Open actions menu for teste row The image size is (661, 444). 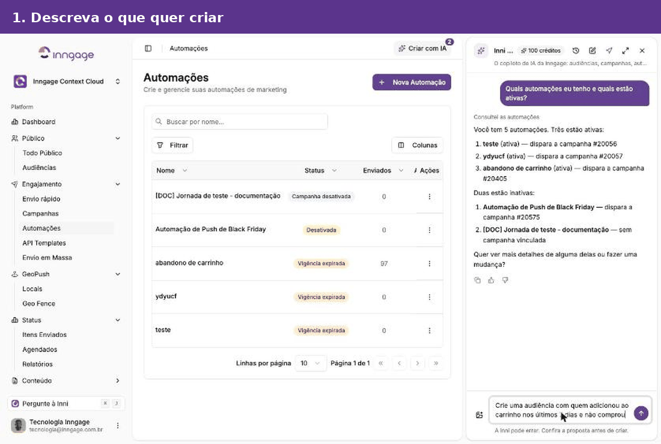[429, 330]
